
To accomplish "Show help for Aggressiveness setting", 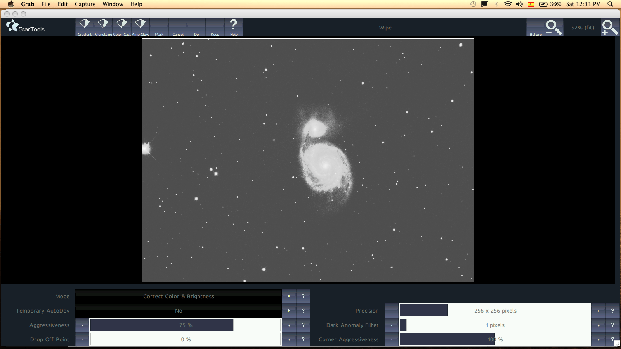I will tap(303, 325).
